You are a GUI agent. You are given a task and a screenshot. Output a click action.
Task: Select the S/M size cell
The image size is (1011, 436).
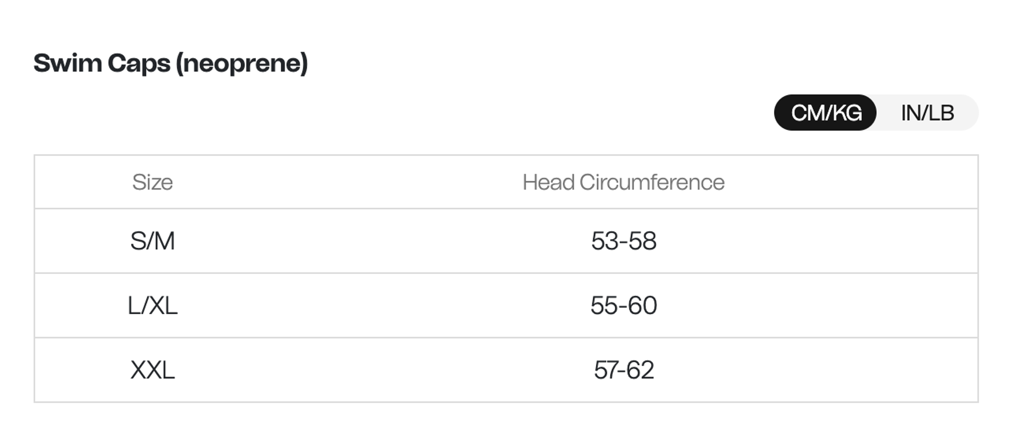(152, 241)
